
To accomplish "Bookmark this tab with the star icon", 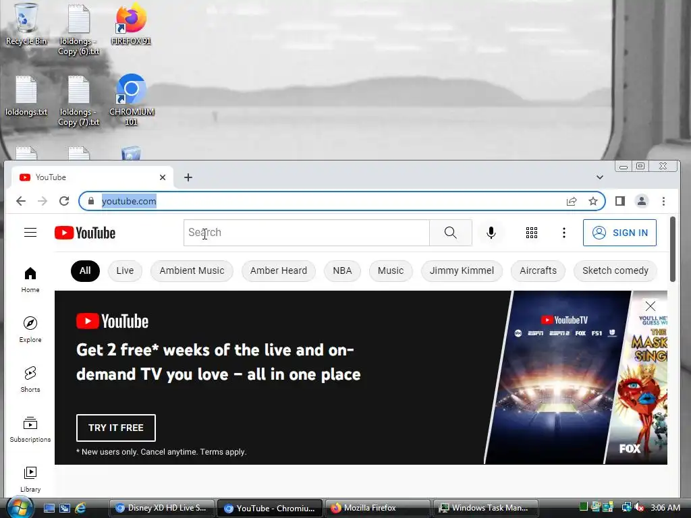I will pos(593,201).
